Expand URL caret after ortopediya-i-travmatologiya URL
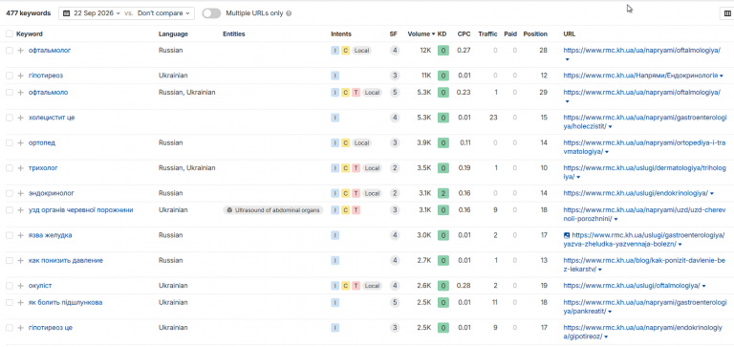 point(607,152)
